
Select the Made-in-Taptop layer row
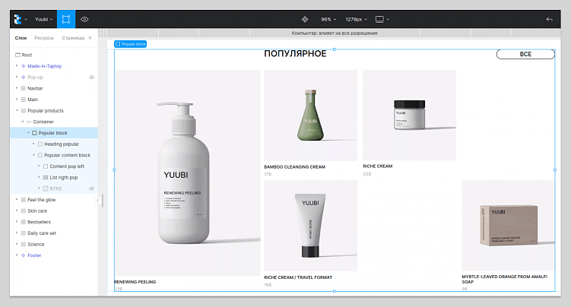click(x=54, y=66)
